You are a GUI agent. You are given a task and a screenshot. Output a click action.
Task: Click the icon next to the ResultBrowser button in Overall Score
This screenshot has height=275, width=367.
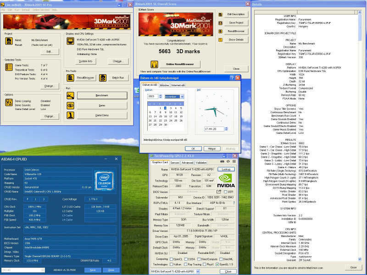tap(220, 31)
